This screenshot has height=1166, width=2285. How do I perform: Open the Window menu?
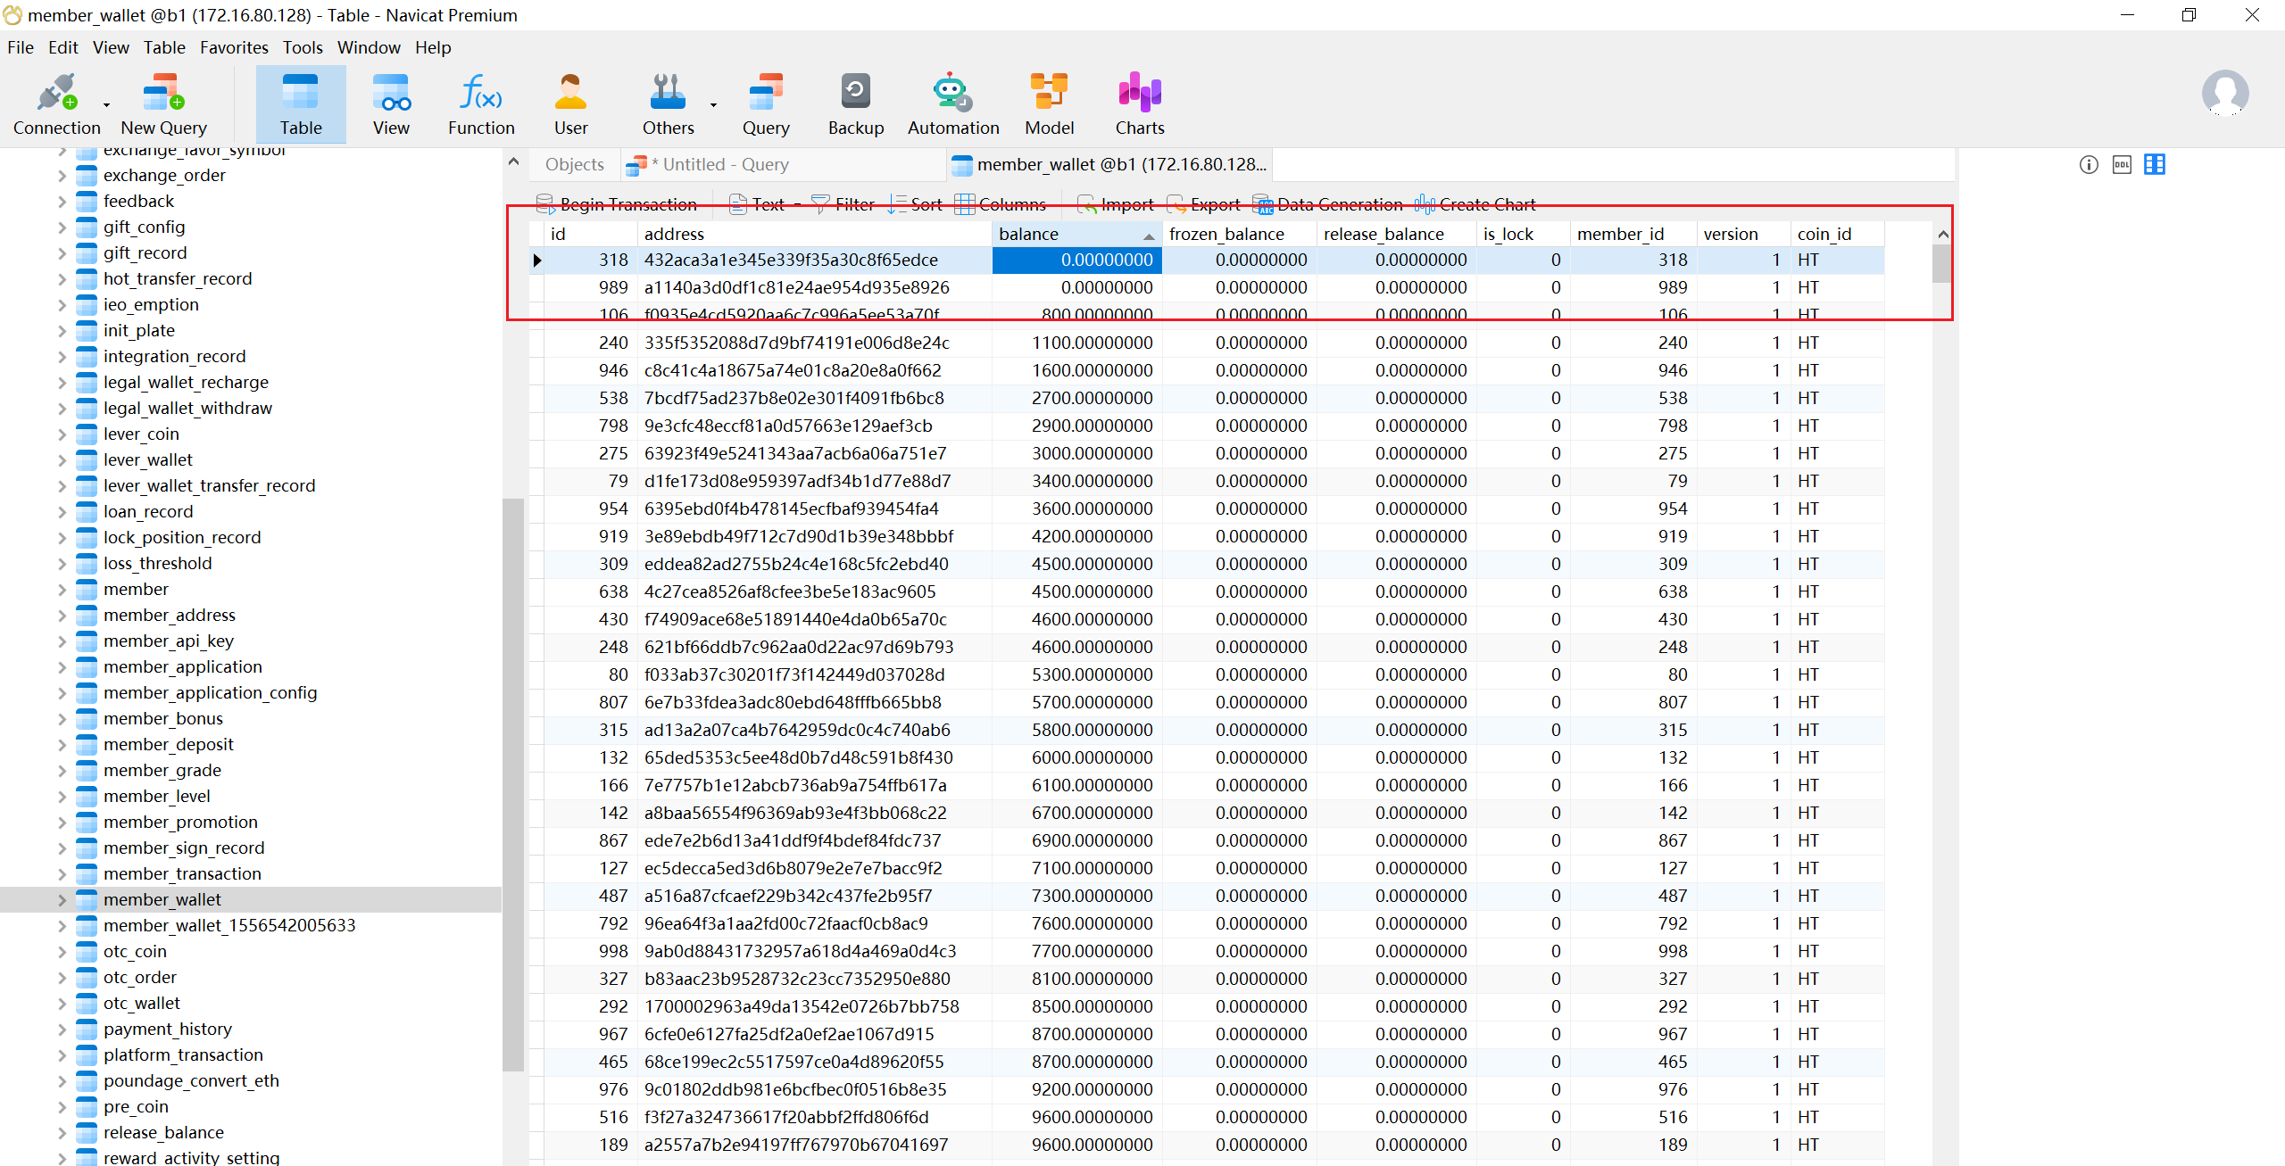[x=369, y=47]
